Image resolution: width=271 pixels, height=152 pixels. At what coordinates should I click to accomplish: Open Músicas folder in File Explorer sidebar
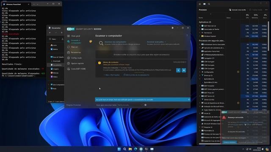click(55, 73)
